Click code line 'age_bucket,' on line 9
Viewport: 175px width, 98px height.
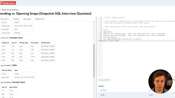click(107, 32)
